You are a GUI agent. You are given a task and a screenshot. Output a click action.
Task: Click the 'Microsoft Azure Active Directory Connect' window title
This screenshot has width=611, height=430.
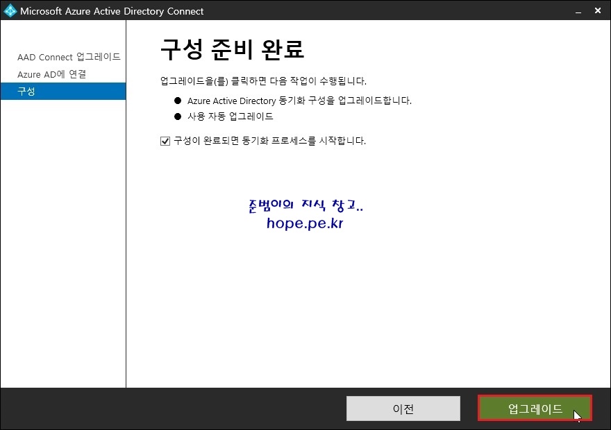pos(112,11)
